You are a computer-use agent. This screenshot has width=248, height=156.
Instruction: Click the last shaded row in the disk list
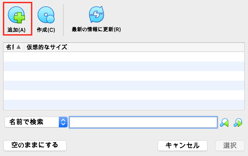124,105
